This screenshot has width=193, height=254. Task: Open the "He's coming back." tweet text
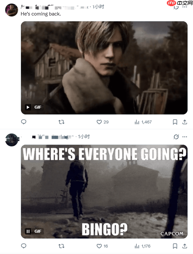[41, 14]
